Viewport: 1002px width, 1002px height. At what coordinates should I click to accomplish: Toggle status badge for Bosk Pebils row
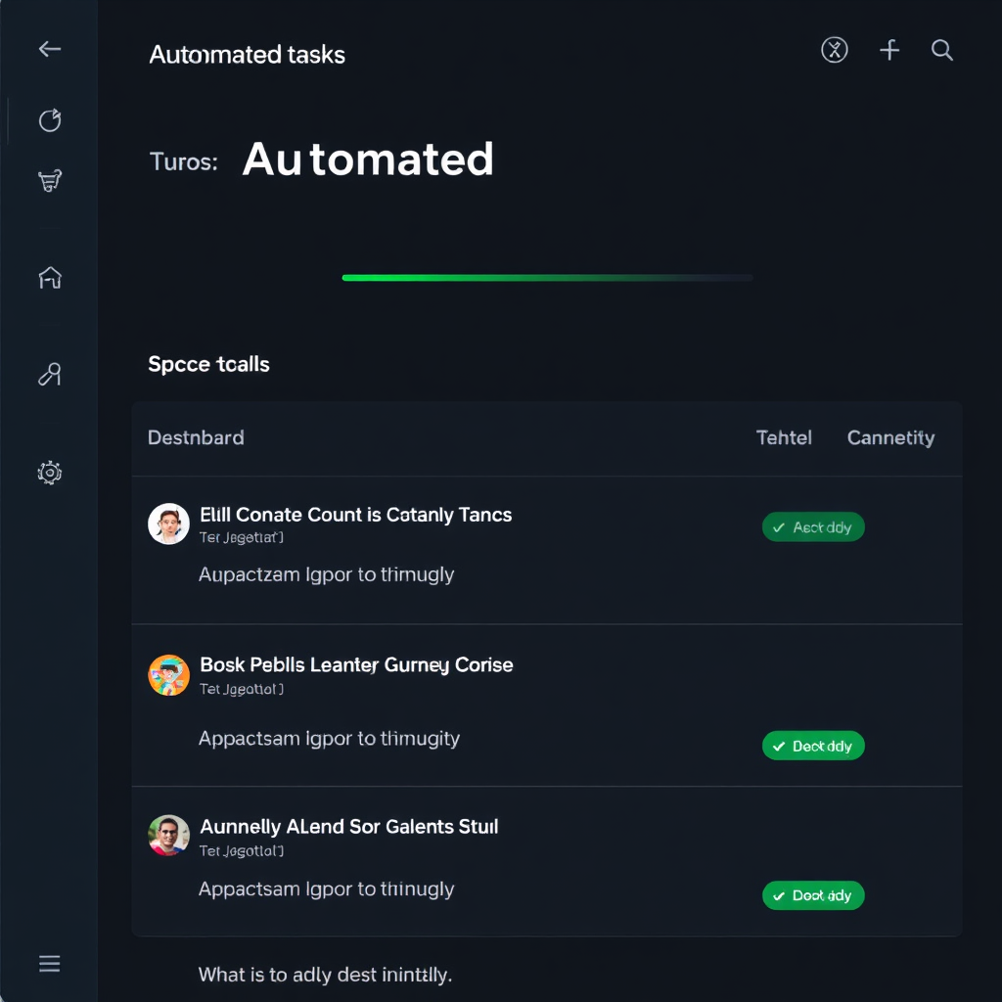813,746
